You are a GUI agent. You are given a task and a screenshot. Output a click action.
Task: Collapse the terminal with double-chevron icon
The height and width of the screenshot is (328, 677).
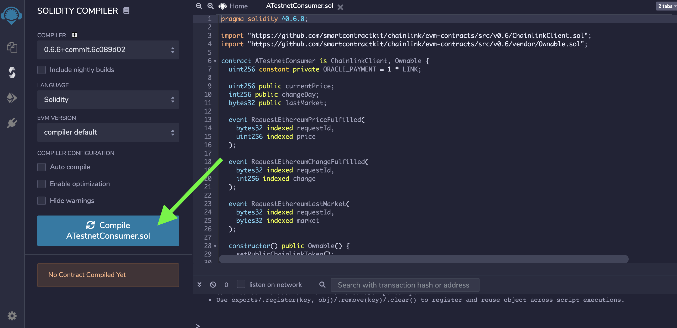pos(200,285)
